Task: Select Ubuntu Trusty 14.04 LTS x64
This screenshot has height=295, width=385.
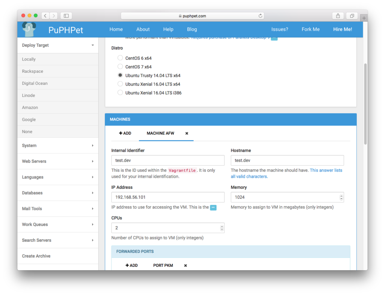Action: tap(120, 75)
